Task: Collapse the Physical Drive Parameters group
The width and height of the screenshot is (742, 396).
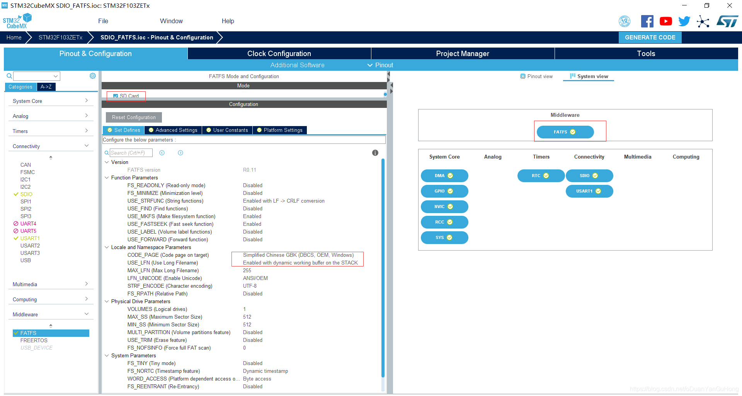Action: 107,301
